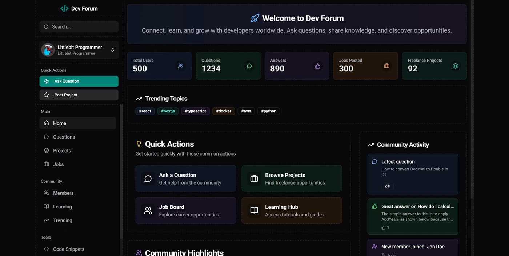The height and width of the screenshot is (256, 509).
Task: Select the Jobs briefcase icon in sidebar
Action: [46, 164]
